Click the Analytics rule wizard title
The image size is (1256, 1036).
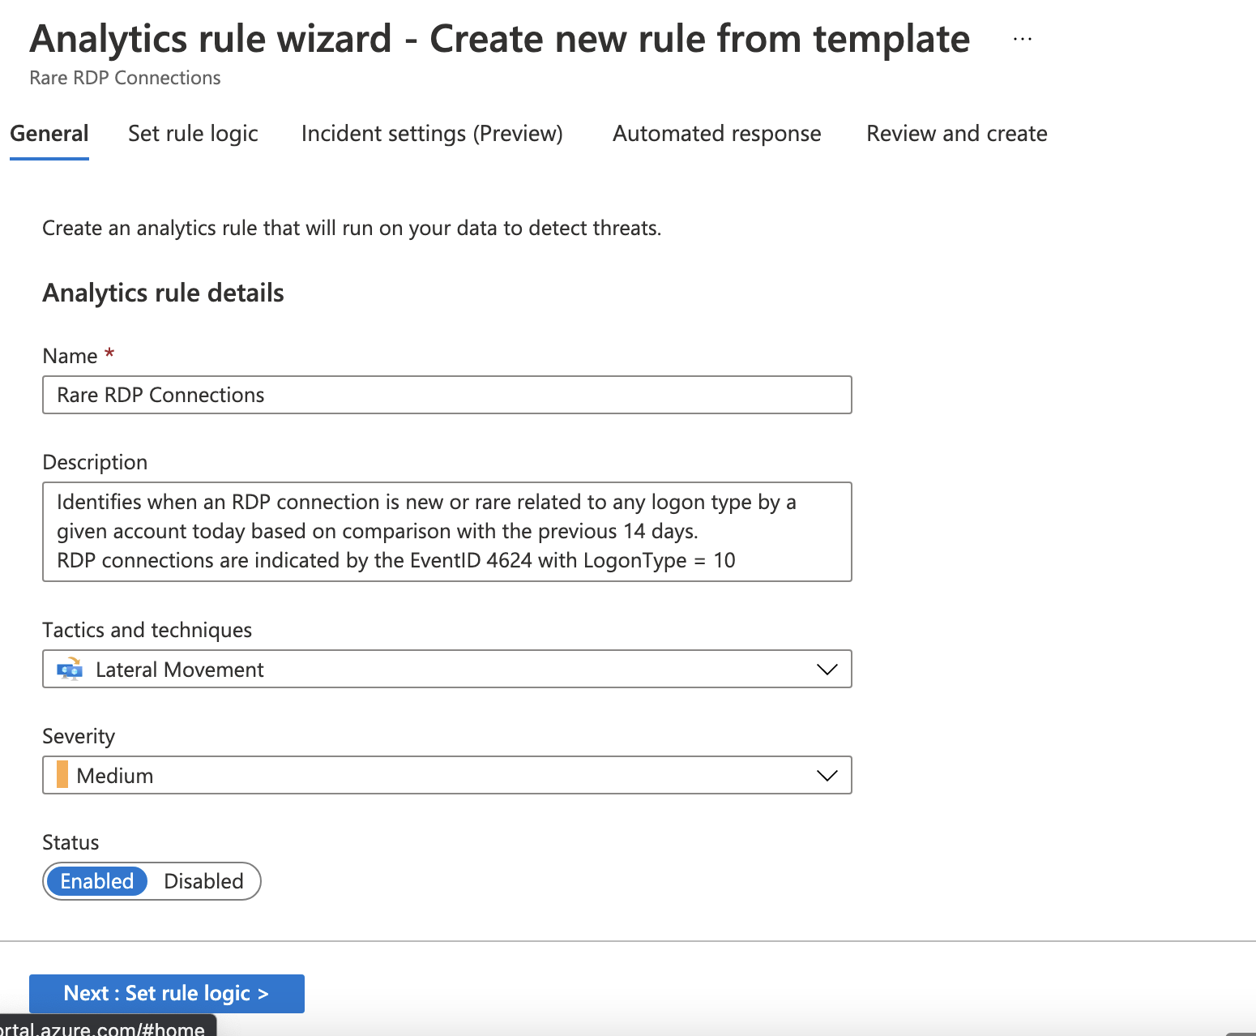(499, 38)
